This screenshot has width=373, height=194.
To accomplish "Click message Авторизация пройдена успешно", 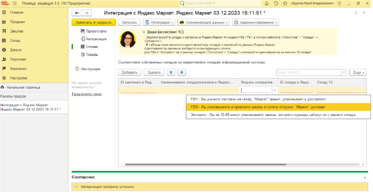I will pos(107,187).
